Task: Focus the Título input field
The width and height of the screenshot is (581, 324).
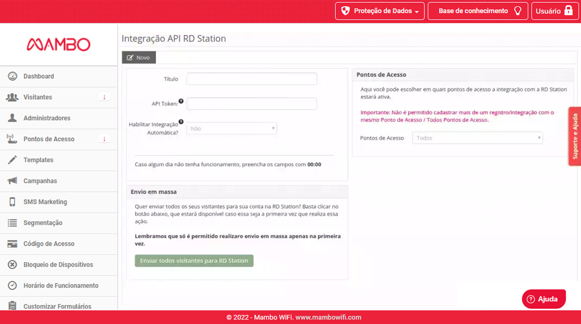Action: pos(251,79)
